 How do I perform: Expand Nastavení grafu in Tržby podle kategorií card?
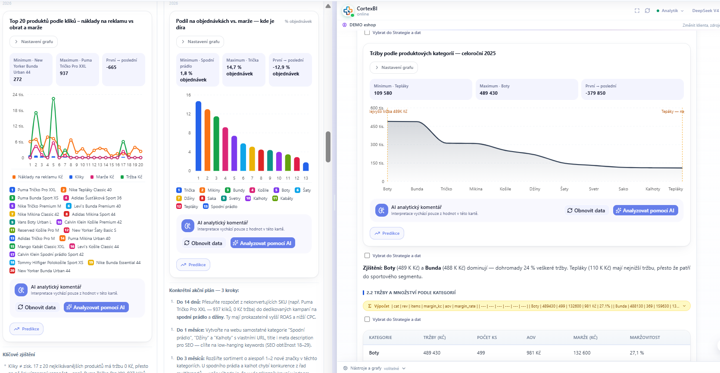tap(394, 68)
